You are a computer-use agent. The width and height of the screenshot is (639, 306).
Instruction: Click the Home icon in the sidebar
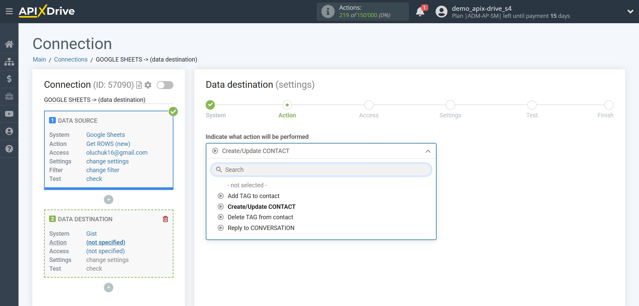(x=9, y=44)
